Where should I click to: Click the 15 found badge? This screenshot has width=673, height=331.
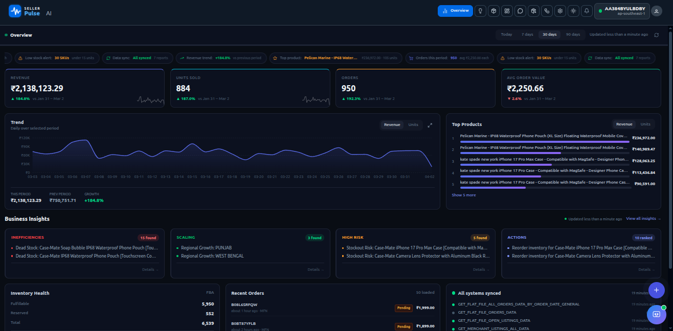pyautogui.click(x=148, y=238)
